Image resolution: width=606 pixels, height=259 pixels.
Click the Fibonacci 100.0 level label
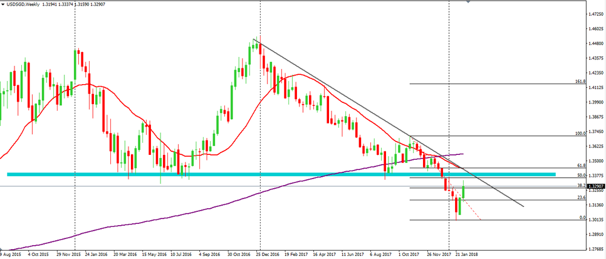coord(581,133)
